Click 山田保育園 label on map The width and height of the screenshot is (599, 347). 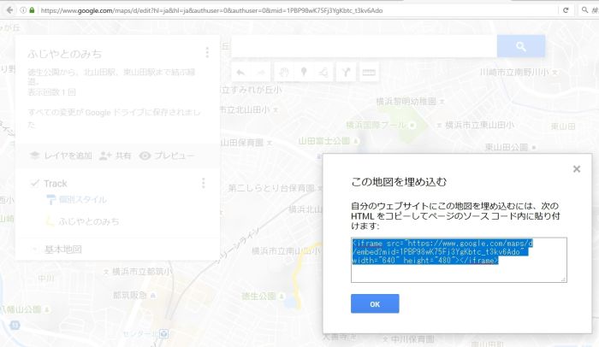[242, 143]
